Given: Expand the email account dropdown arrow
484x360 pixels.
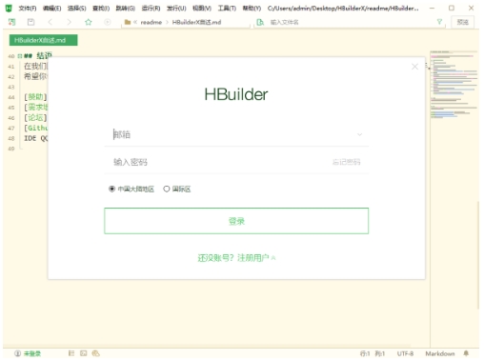Looking at the screenshot, I should [x=359, y=134].
